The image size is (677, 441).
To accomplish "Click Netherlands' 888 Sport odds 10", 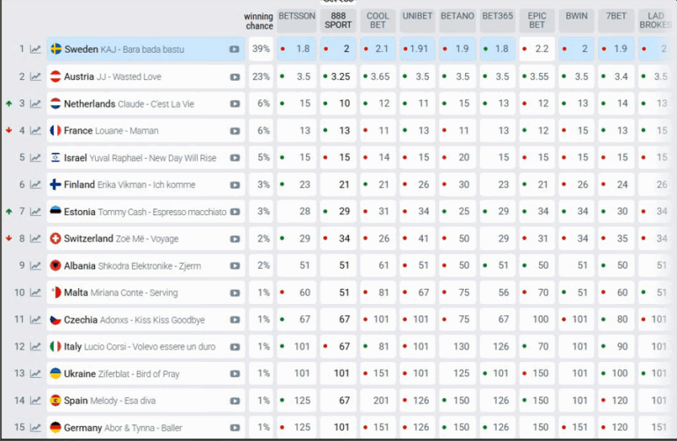I will tap(338, 104).
